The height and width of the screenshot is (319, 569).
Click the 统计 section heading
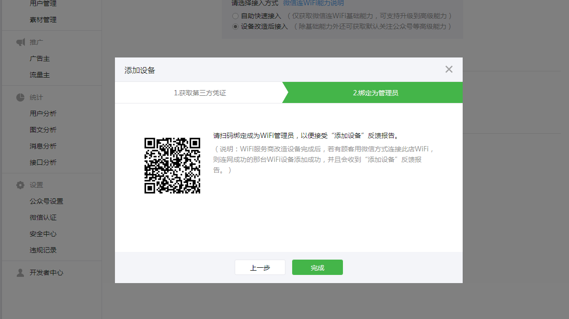click(36, 97)
